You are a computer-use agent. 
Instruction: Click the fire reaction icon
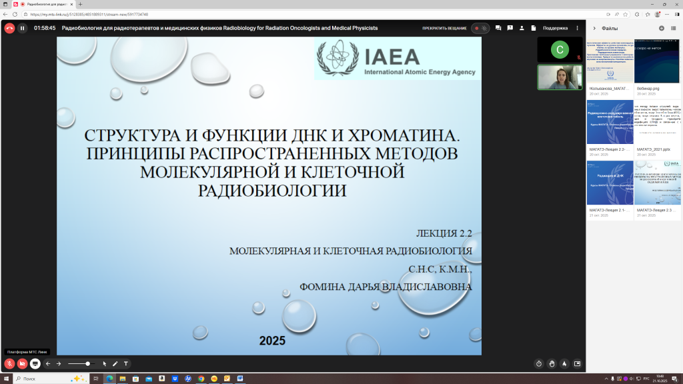tap(564, 364)
